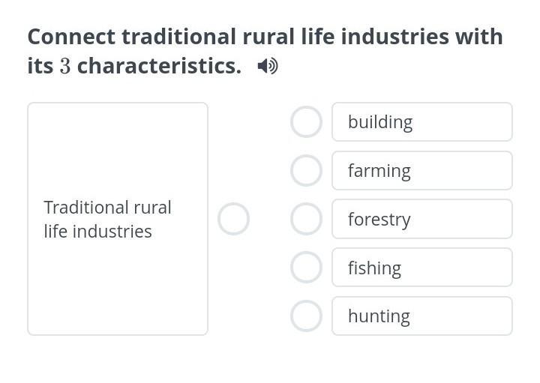Play the question audio with the speaker icon
Viewport: 540px width, 383px height.
click(267, 66)
